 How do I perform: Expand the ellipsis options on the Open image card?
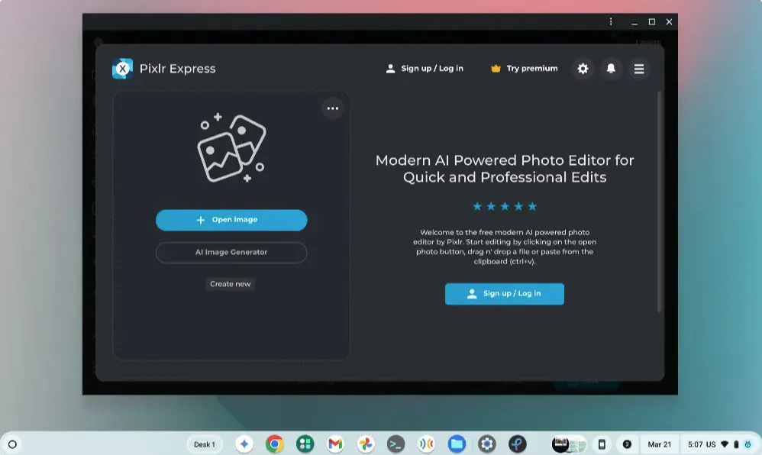[333, 108]
